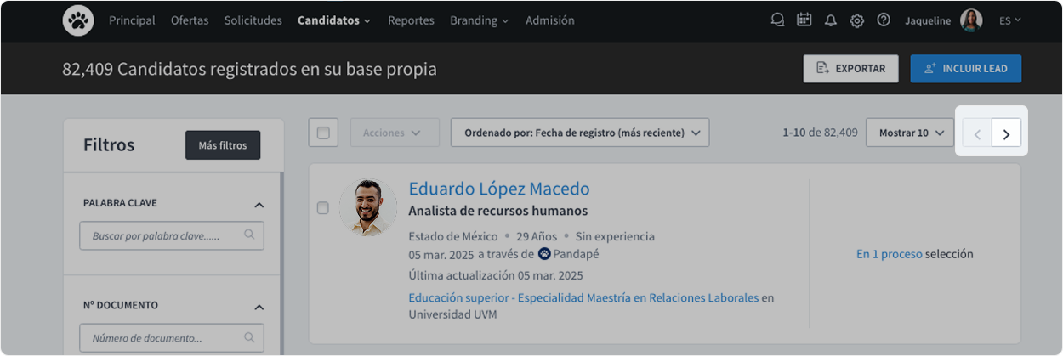Open the Ordenado por sort dropdown
Screen dimensions: 1063x356
coord(580,133)
